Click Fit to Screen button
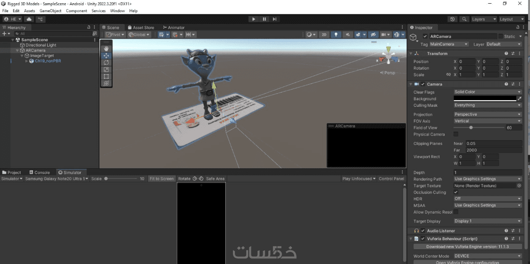Image resolution: width=530 pixels, height=264 pixels. click(x=162, y=179)
